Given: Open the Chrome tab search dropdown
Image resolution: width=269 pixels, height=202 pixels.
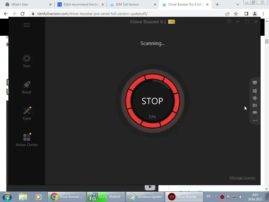Looking at the screenshot, I should click(237, 5).
